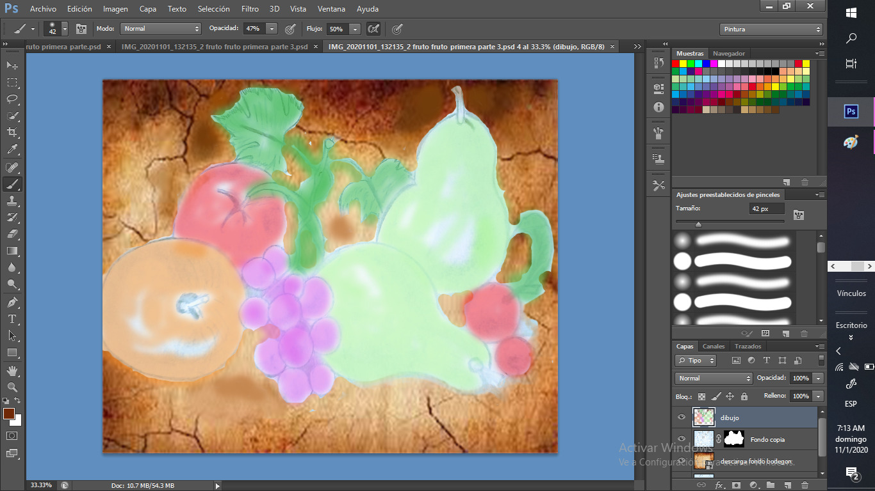Select the Rectangle shape tool

[12, 352]
